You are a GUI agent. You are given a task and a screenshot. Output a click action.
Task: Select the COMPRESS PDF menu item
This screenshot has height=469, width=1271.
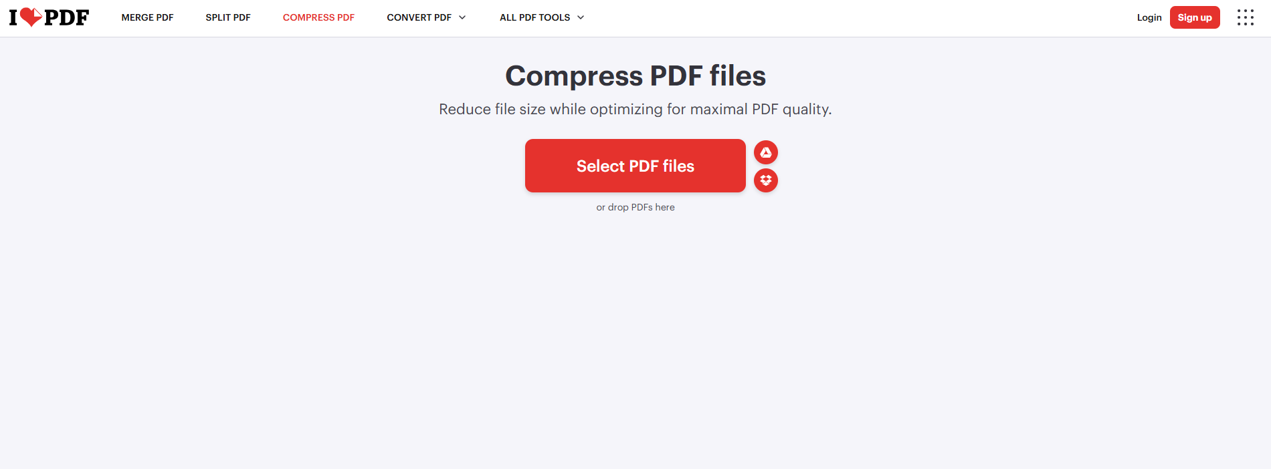[x=318, y=17]
